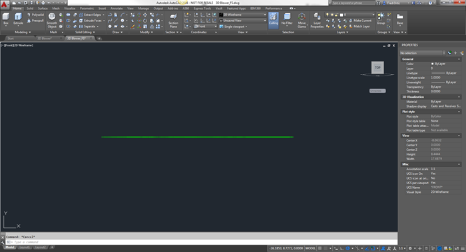This screenshot has width=466, height=252.
Task: Open the Unsaved View dropdown
Action: [x=242, y=21]
